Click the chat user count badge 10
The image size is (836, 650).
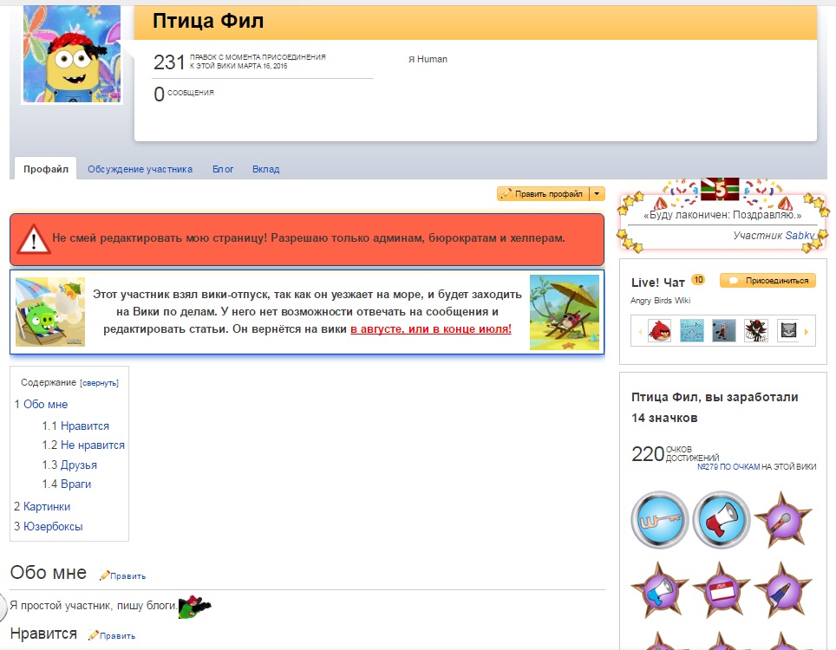(698, 280)
